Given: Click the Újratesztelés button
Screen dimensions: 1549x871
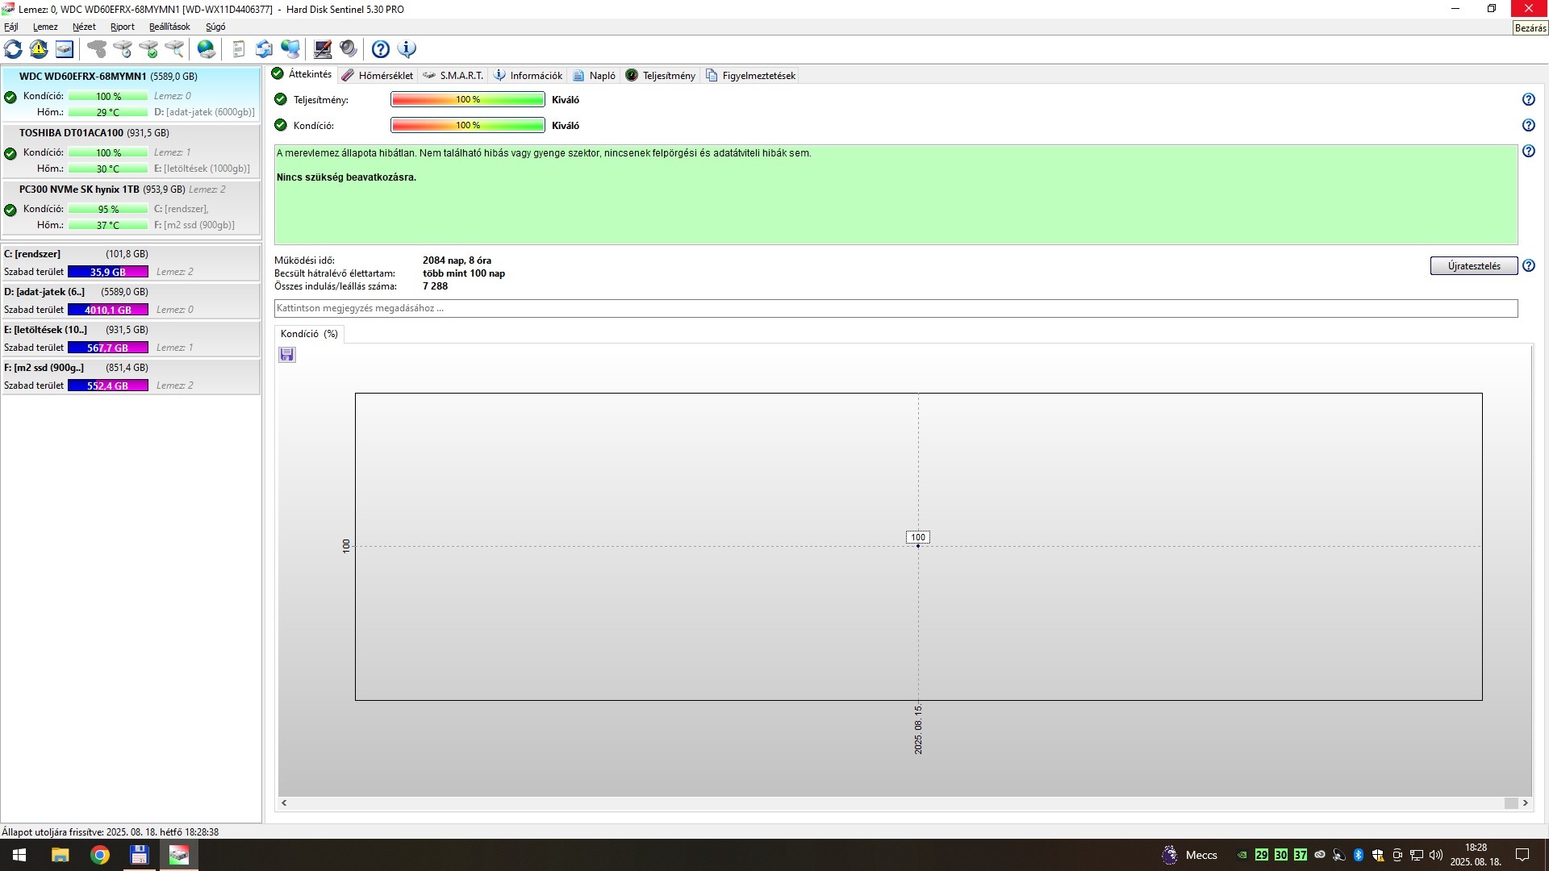Looking at the screenshot, I should tap(1473, 266).
